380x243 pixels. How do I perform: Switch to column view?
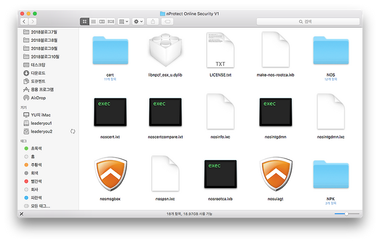coord(102,22)
